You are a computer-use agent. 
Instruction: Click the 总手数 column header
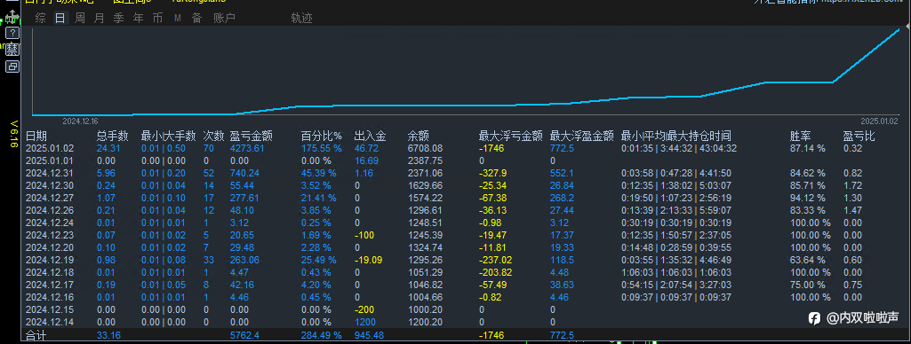[112, 137]
